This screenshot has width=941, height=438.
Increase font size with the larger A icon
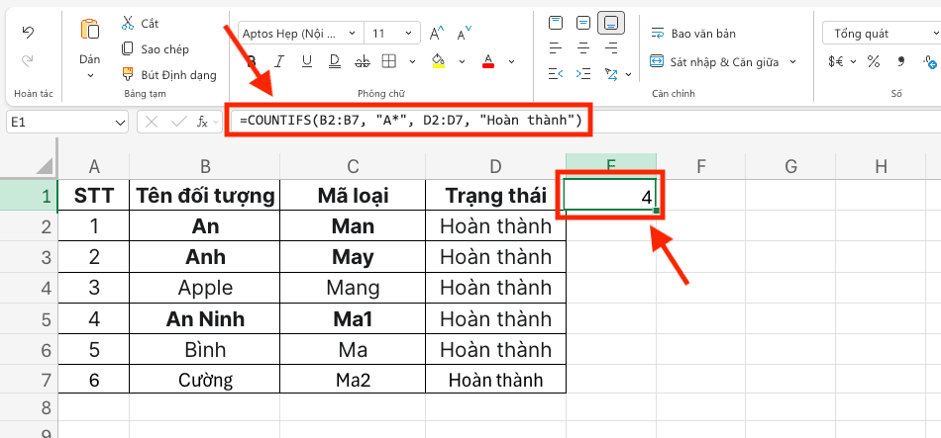pos(437,34)
